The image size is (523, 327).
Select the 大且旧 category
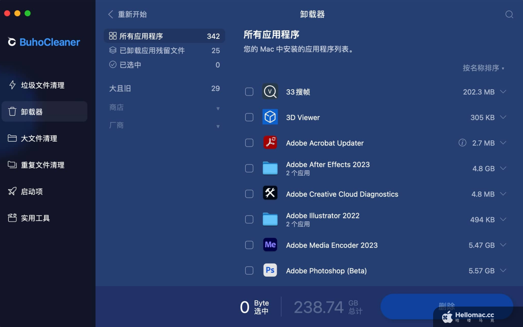pos(164,88)
